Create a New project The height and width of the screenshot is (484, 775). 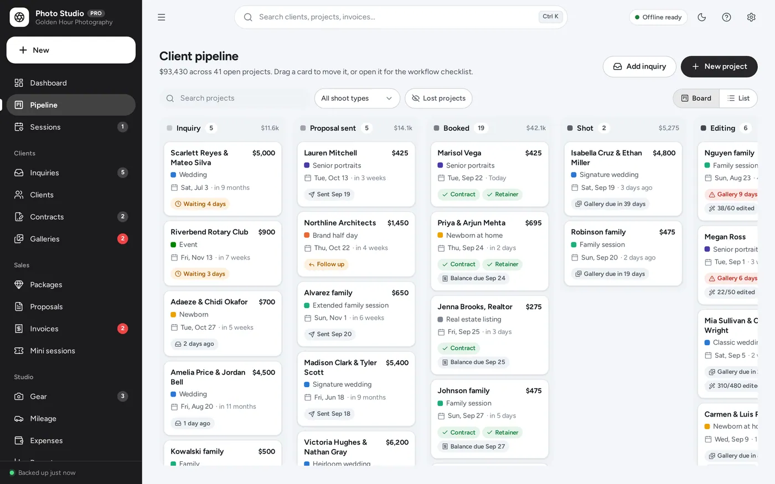(x=719, y=66)
